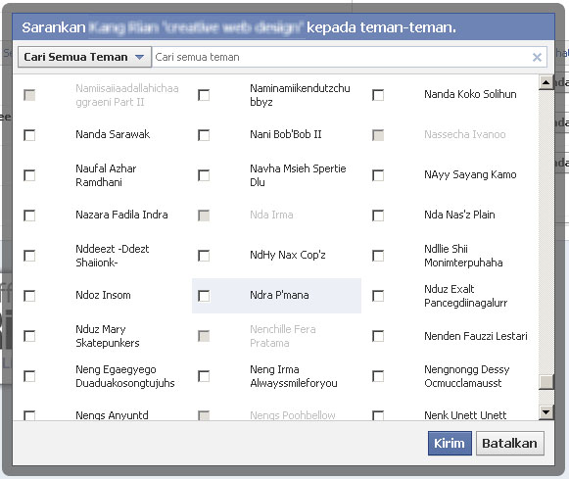
Task: Select the Nenden Fauzzi Lestari checkbox
Action: 378,336
